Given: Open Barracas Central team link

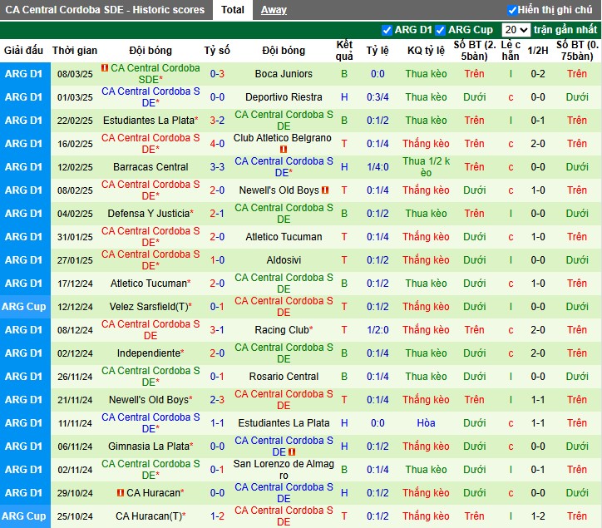Looking at the screenshot, I should coord(150,166).
